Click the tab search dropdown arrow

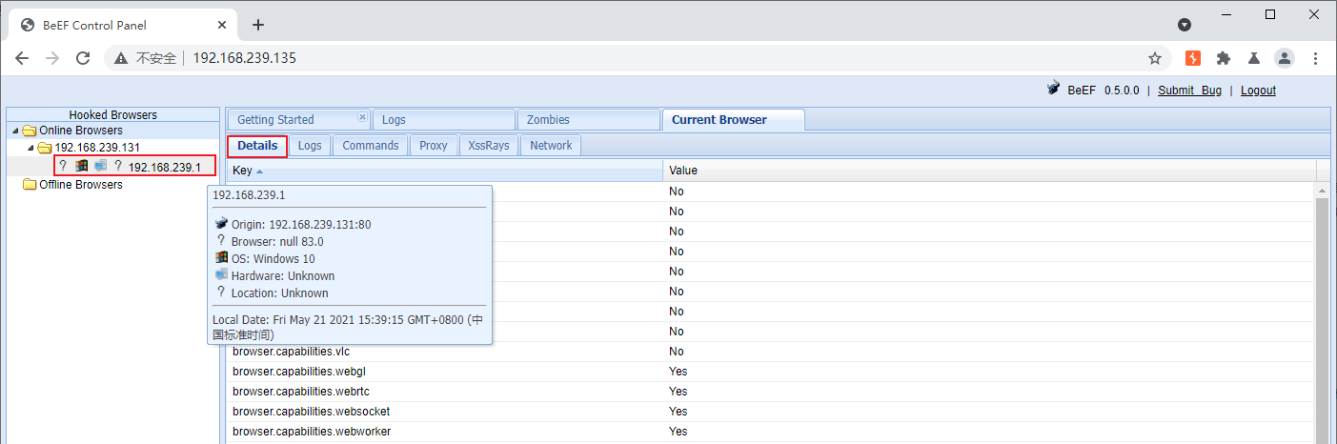[x=1185, y=25]
